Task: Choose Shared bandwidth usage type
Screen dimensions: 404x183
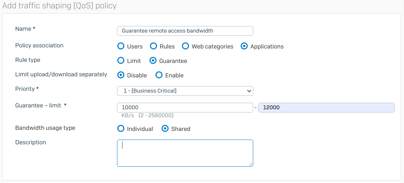Action: tap(165, 129)
